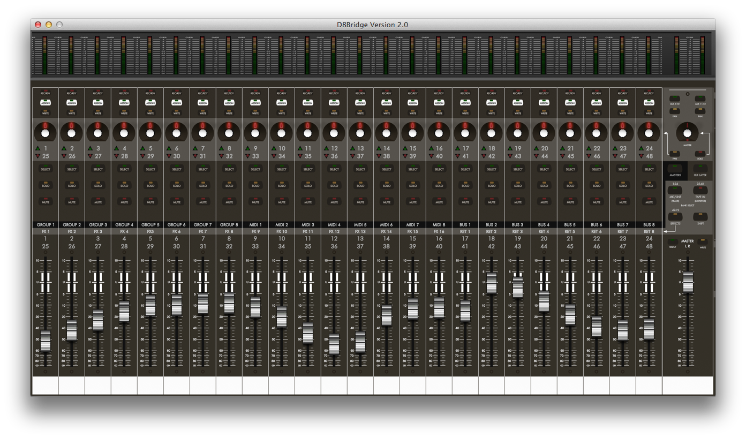Select the 1-24 MIC/LINE bank

pyautogui.click(x=675, y=191)
